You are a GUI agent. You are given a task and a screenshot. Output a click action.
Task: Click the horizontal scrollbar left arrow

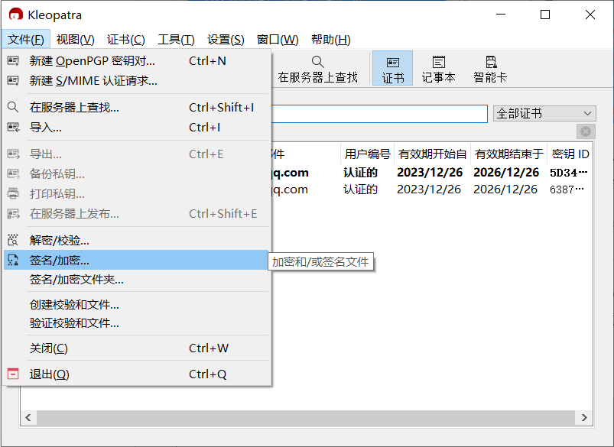(x=28, y=417)
